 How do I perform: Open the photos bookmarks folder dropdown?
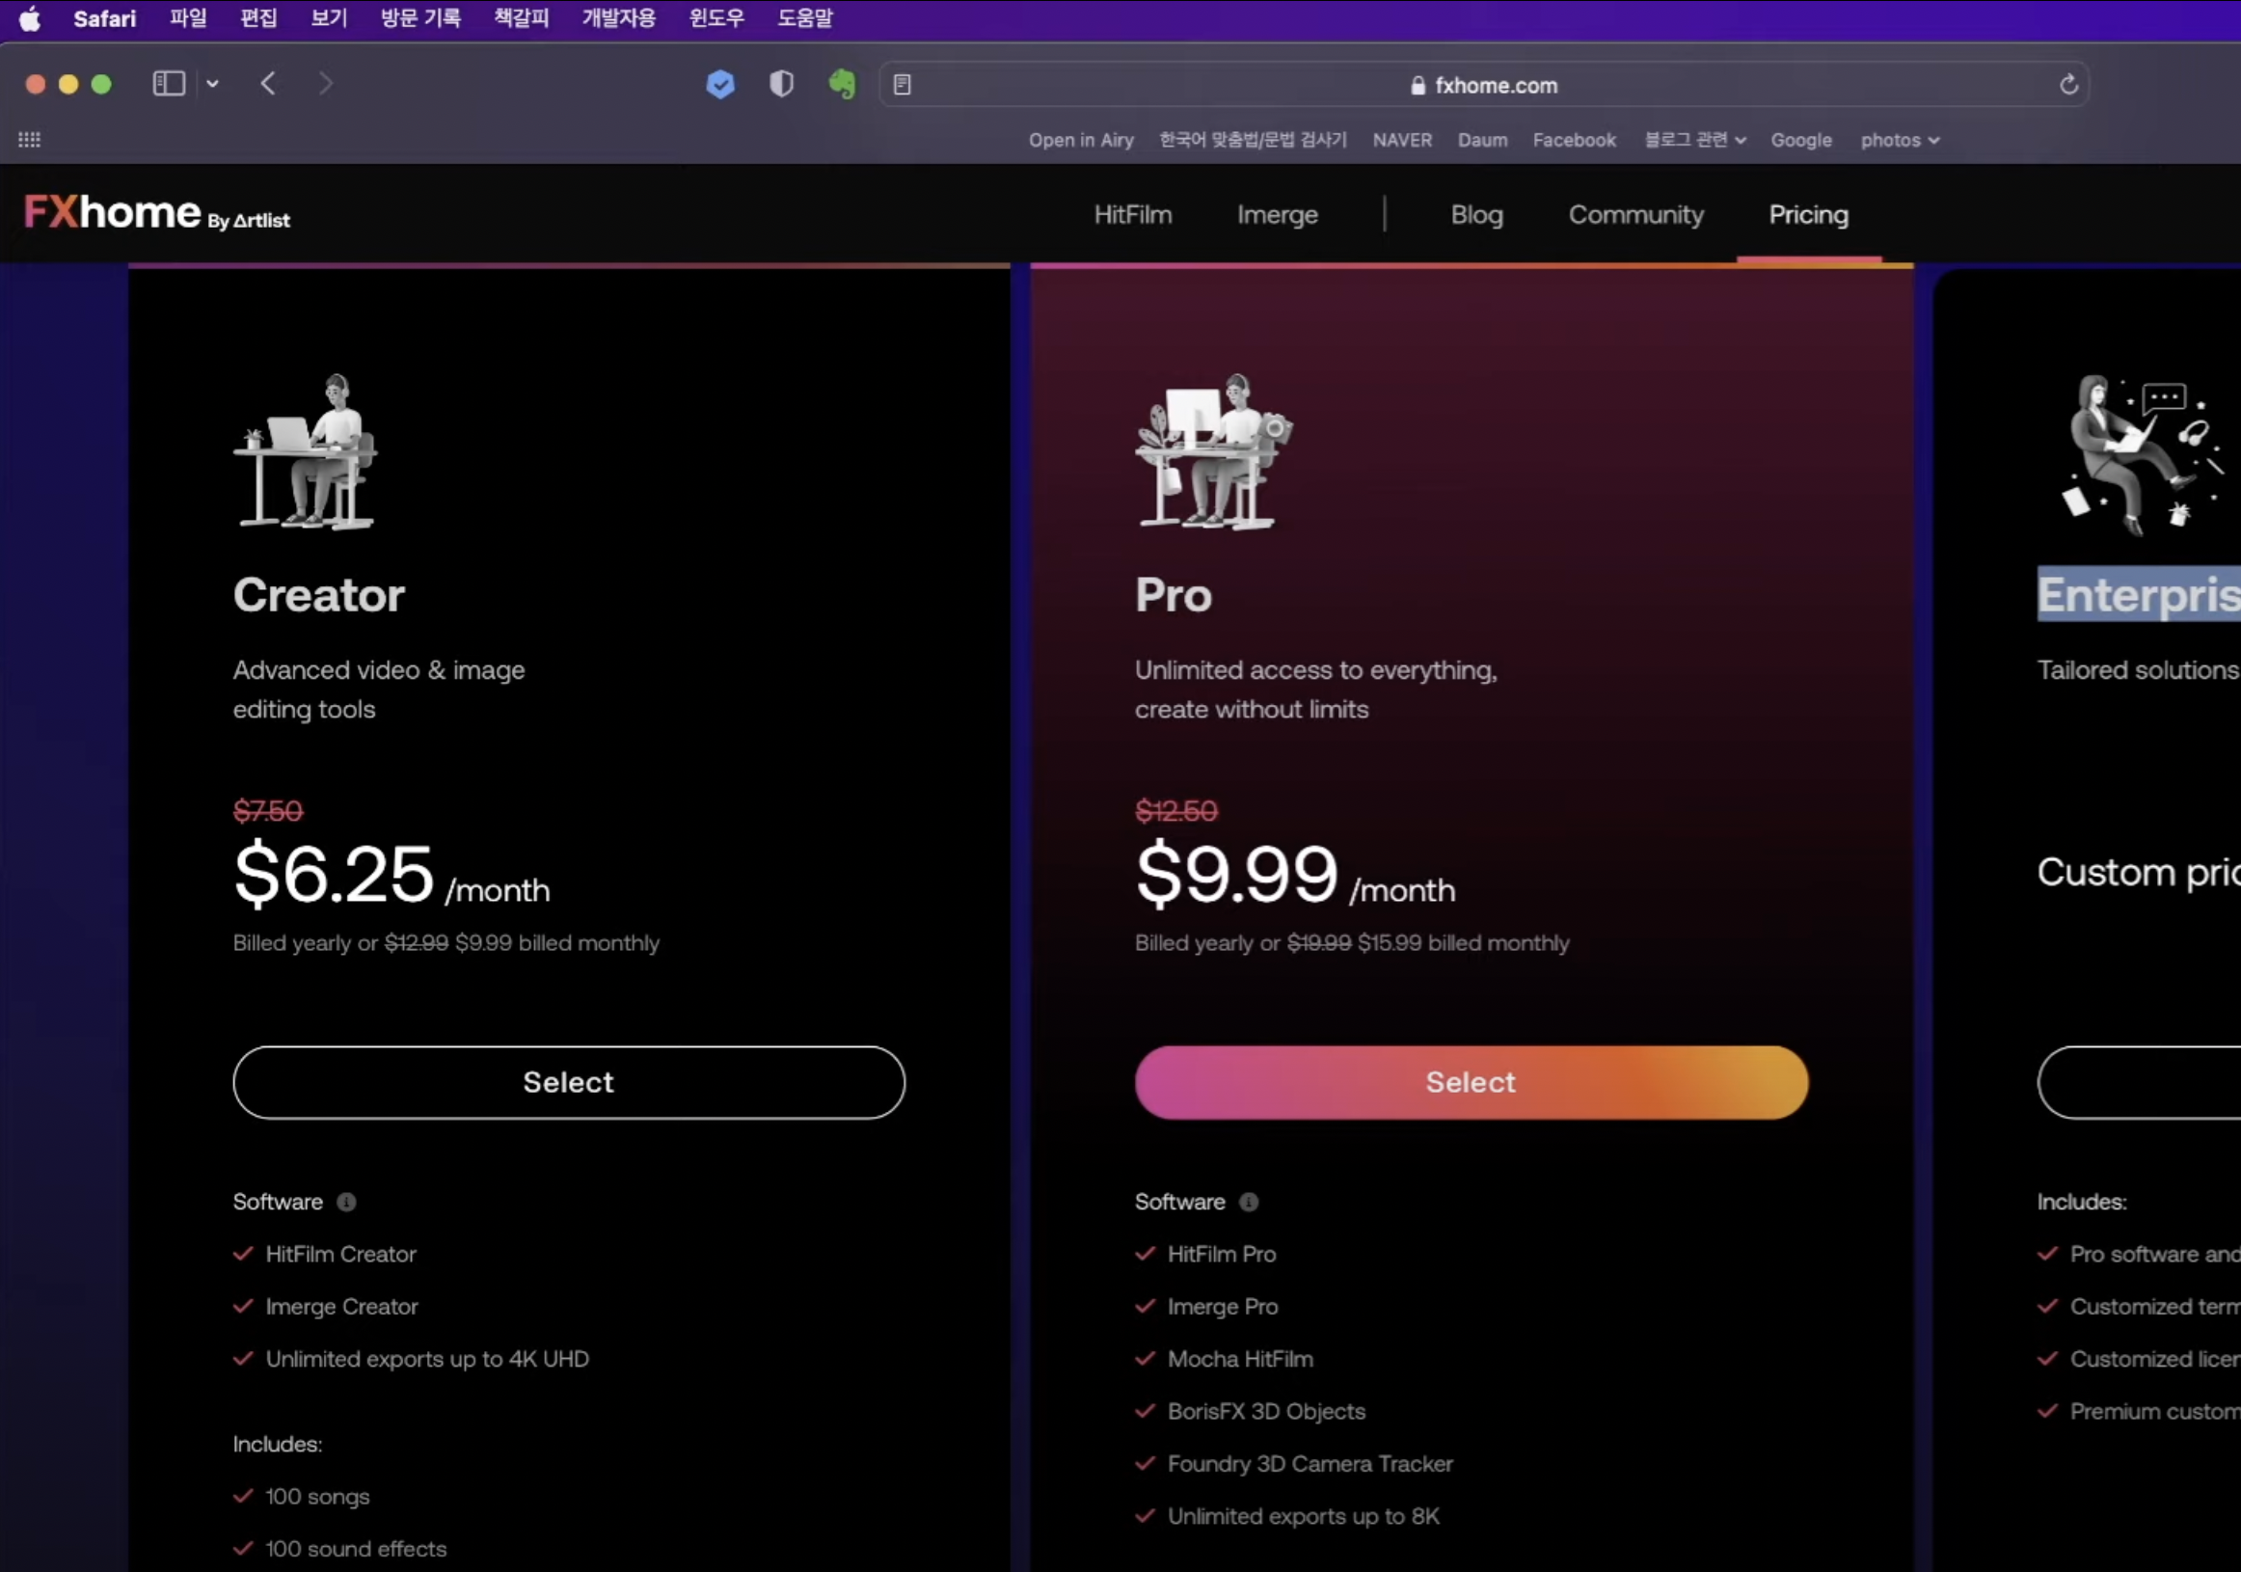(1900, 140)
